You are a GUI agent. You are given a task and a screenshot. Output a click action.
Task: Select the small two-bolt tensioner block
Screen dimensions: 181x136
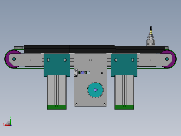coord(76,73)
